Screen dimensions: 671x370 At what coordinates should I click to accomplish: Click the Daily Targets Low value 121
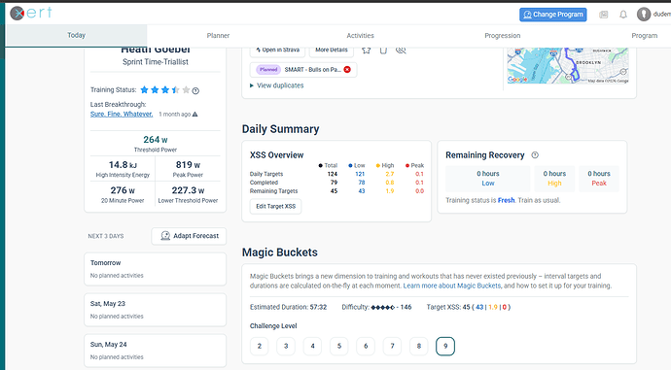(x=360, y=174)
